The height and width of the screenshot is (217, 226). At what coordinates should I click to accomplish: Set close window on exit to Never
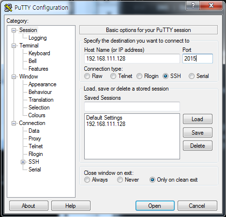[120, 180]
